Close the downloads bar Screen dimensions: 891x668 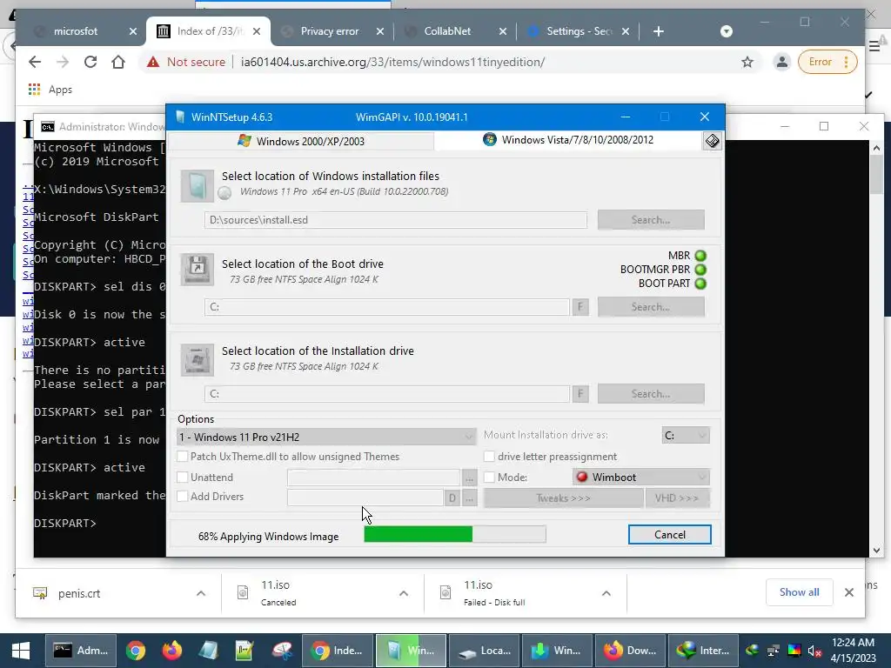pyautogui.click(x=849, y=592)
